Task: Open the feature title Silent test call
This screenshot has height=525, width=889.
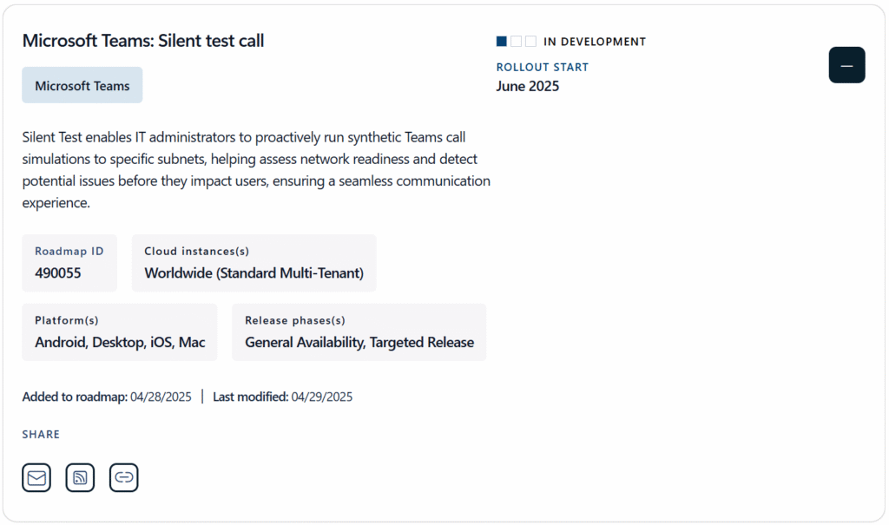Action: [x=143, y=40]
